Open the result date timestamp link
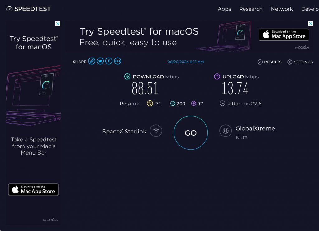Viewport: 319px width, 231px height. 186,62
